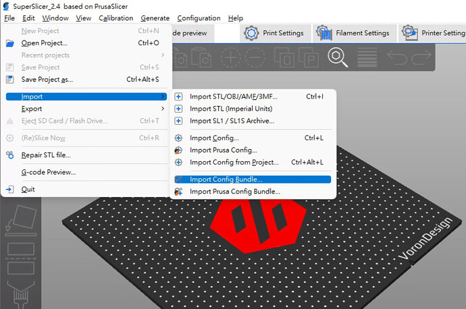The height and width of the screenshot is (309, 466).
Task: Click the Filament Settings spool icon
Action: click(x=324, y=32)
